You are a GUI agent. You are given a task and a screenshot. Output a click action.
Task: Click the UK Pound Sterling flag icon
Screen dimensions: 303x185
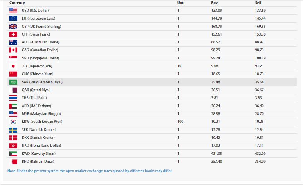[13, 26]
